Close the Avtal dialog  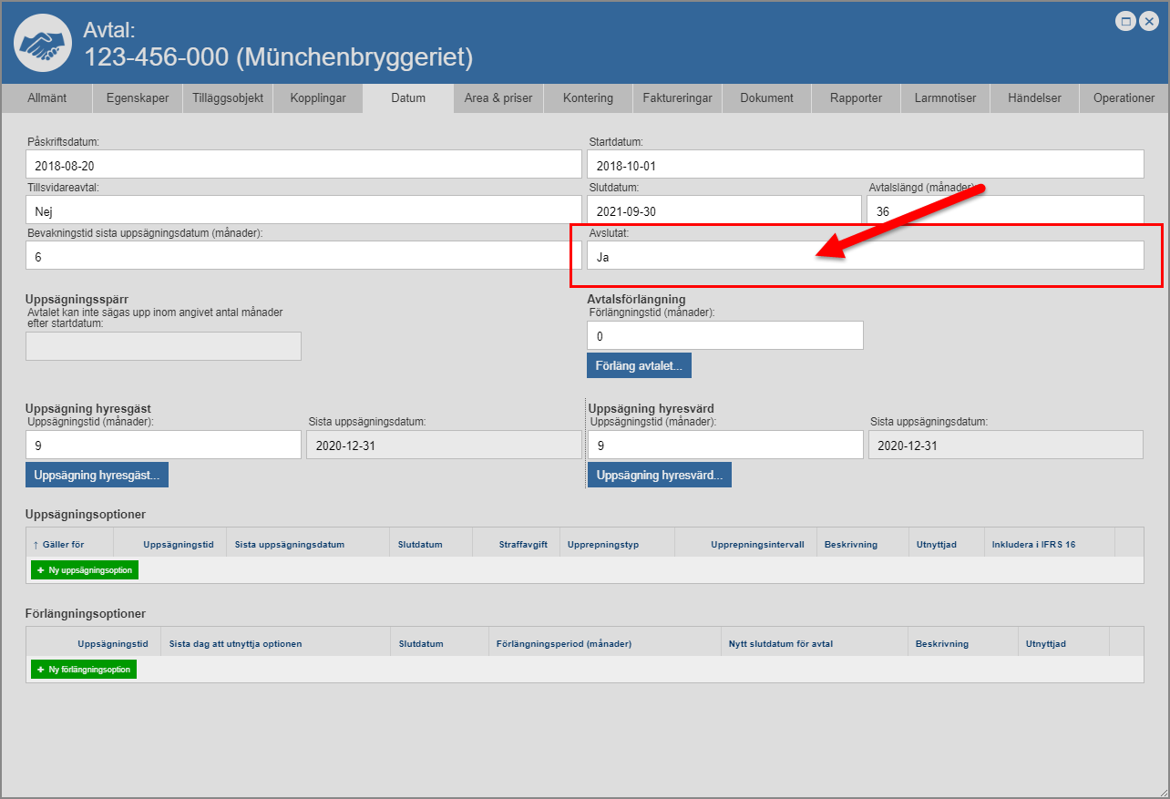[x=1148, y=21]
